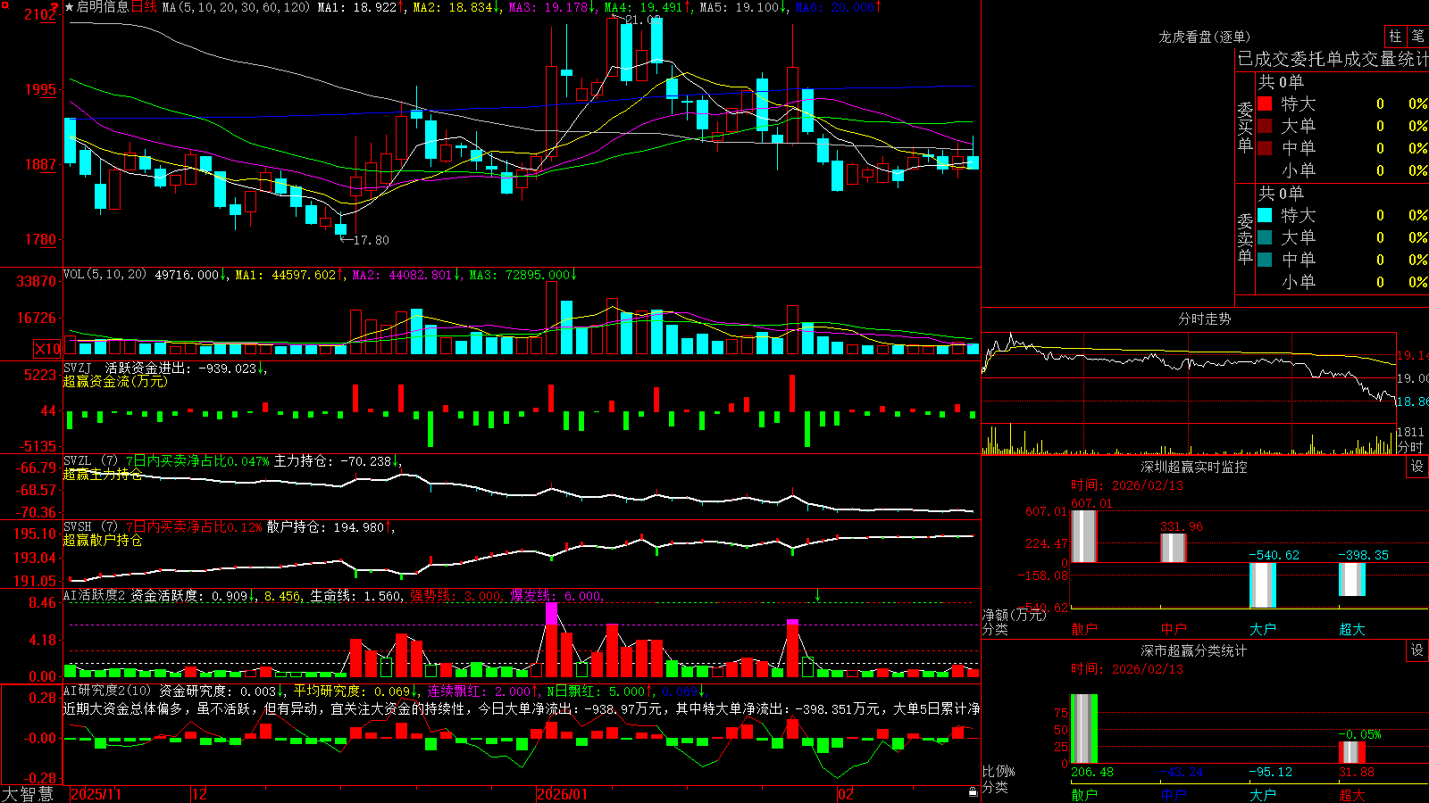Click the 龙虎看盘(逐单) panel title
Image resolution: width=1429 pixels, height=803 pixels.
coord(1204,37)
